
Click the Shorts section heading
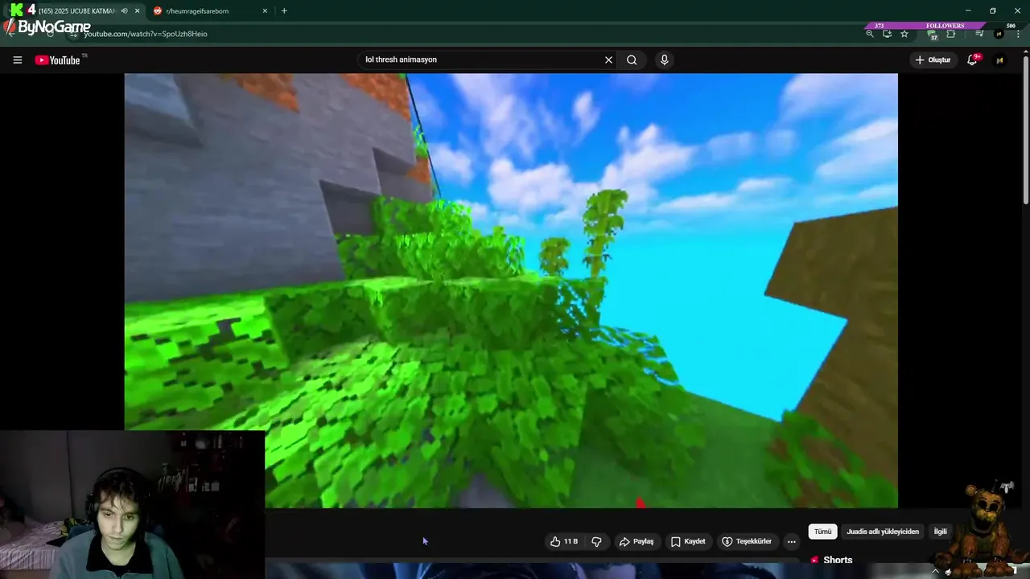click(x=838, y=561)
